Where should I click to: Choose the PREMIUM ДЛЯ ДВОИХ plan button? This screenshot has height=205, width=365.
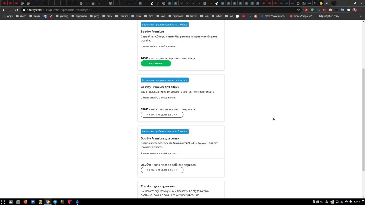click(162, 115)
